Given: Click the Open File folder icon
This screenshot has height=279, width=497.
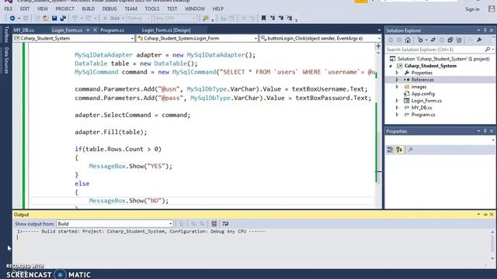Looking at the screenshot, I should point(46,19).
